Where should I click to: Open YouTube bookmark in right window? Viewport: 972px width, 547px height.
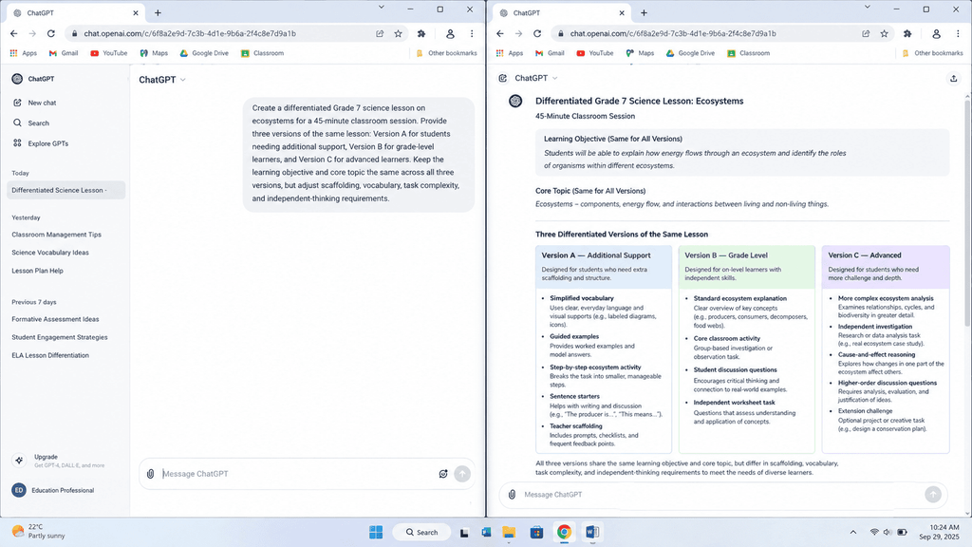click(x=594, y=53)
